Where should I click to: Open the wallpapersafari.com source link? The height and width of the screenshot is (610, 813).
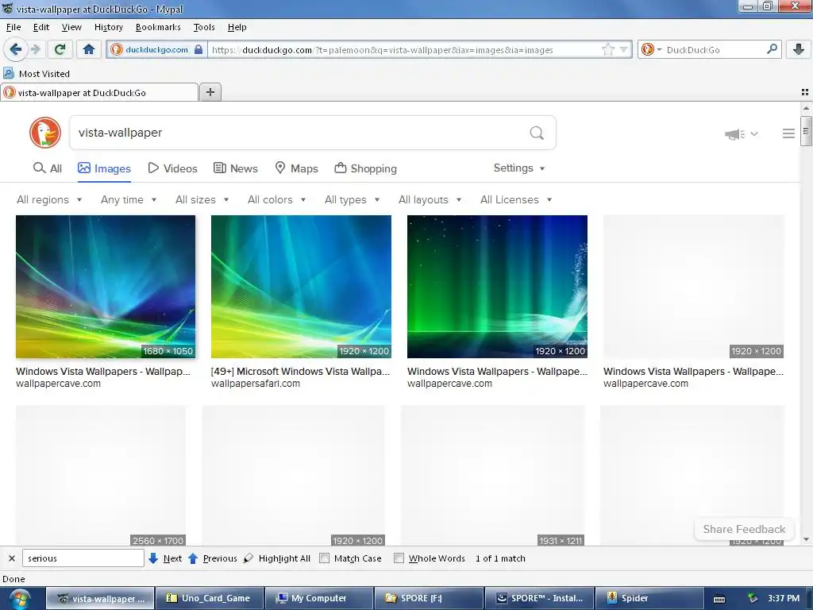(x=256, y=384)
